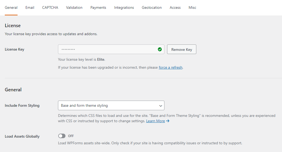Select the General tab
The height and width of the screenshot is (152, 282).
click(11, 7)
